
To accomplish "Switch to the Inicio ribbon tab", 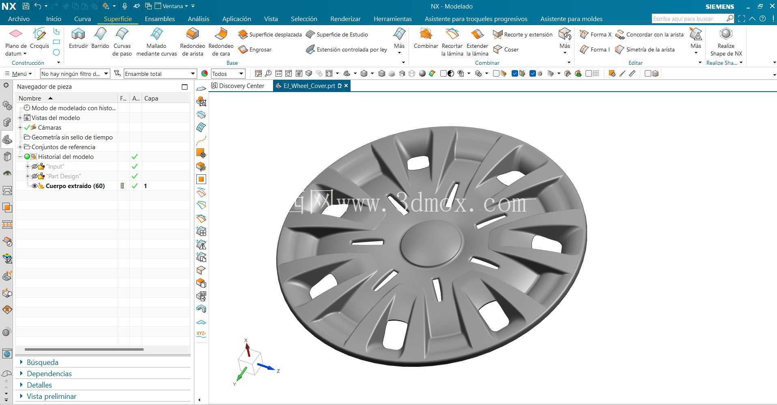I will click(54, 19).
